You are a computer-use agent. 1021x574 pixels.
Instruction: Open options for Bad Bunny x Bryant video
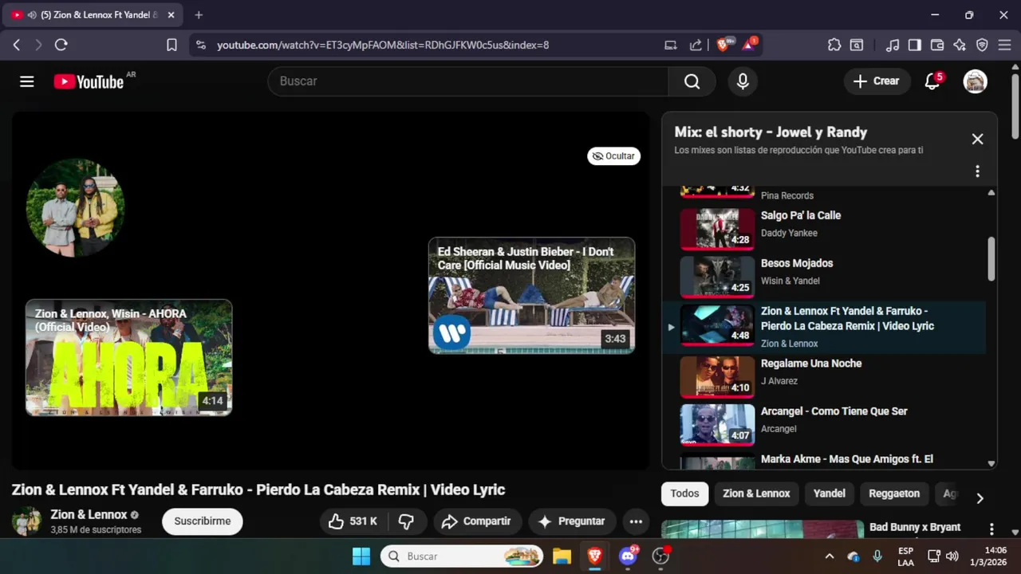991,529
